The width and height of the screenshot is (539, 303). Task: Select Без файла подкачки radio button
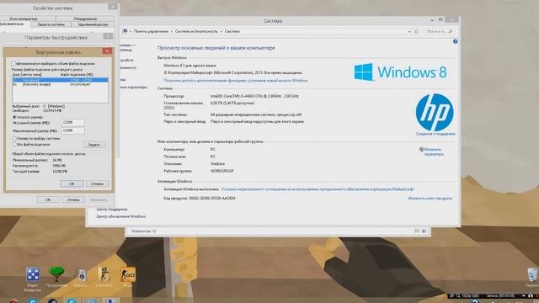pos(14,145)
